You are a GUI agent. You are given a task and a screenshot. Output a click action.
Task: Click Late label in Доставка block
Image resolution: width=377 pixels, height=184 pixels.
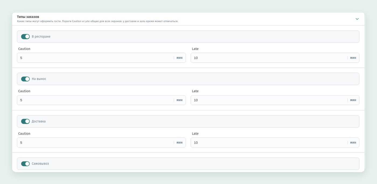[195, 134]
